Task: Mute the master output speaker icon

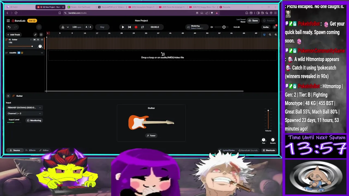Action: pyautogui.click(x=212, y=27)
